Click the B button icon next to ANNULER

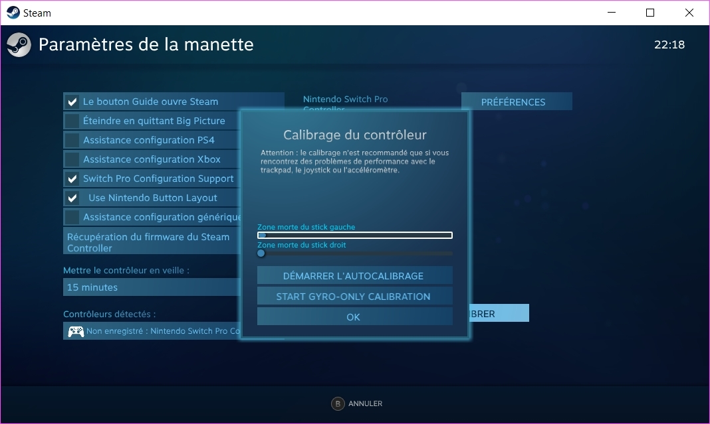pos(338,403)
